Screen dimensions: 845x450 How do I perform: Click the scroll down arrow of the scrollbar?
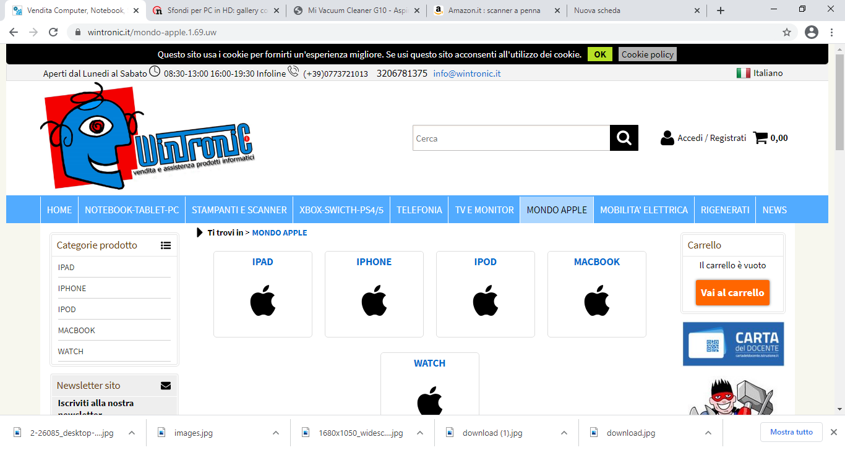tap(839, 409)
